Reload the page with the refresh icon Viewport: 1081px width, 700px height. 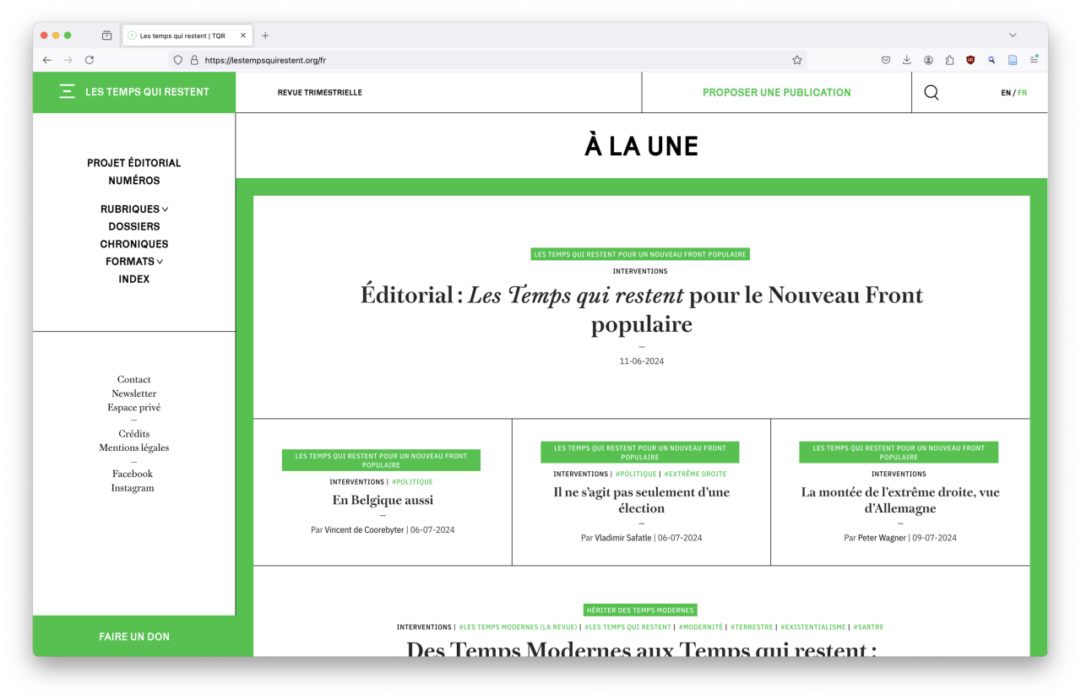tap(90, 60)
